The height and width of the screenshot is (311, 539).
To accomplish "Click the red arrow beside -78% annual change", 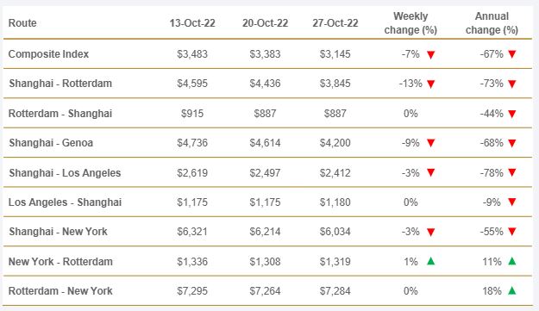I will point(512,172).
